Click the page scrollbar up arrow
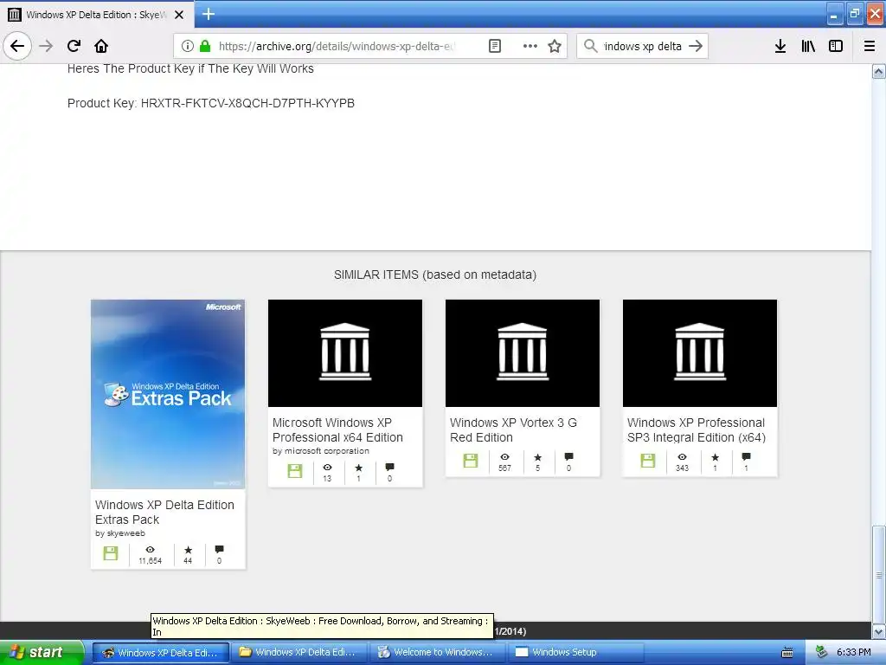The width and height of the screenshot is (886, 665). pyautogui.click(x=878, y=71)
